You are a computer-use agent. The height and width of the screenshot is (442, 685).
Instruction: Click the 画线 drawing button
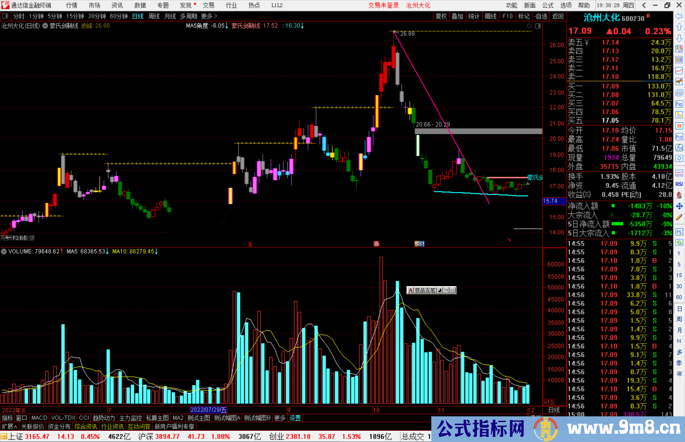pos(490,16)
